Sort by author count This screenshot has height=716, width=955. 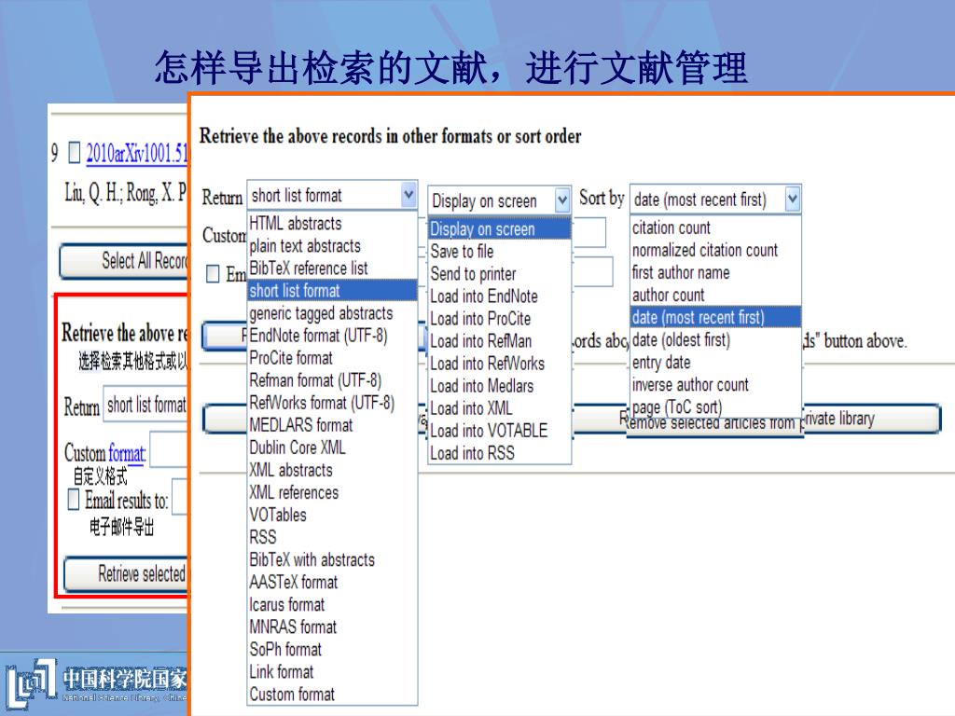pyautogui.click(x=715, y=296)
